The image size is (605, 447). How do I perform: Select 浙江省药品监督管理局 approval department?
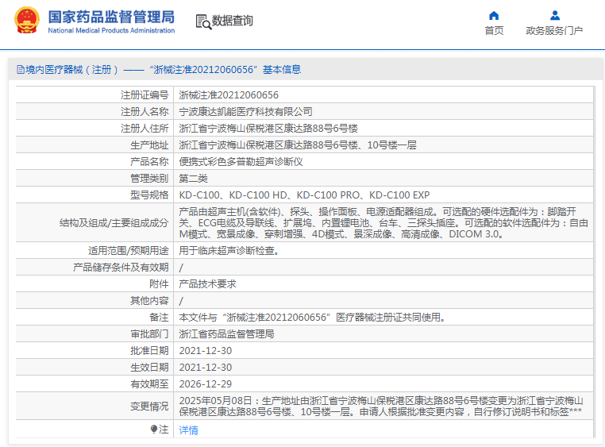tap(226, 334)
